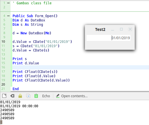Screen dimensions: 149x125
Task: Close the Test2 window
Action: (130, 29)
